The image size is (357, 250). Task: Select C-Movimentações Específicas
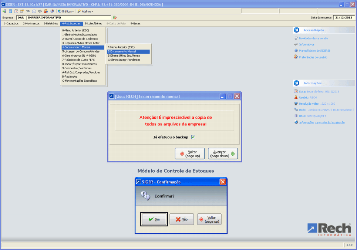83,81
